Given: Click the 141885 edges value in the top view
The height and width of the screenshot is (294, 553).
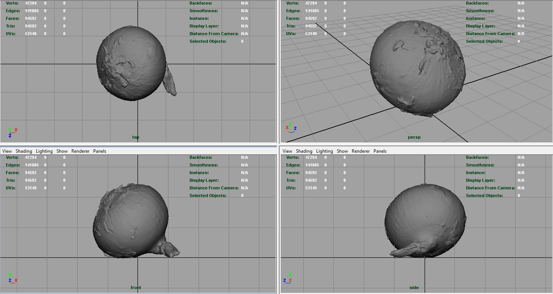Looking at the screenshot, I should tap(32, 11).
